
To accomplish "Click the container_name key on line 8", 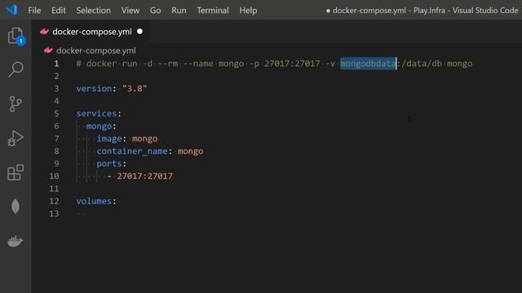I will click(132, 151).
